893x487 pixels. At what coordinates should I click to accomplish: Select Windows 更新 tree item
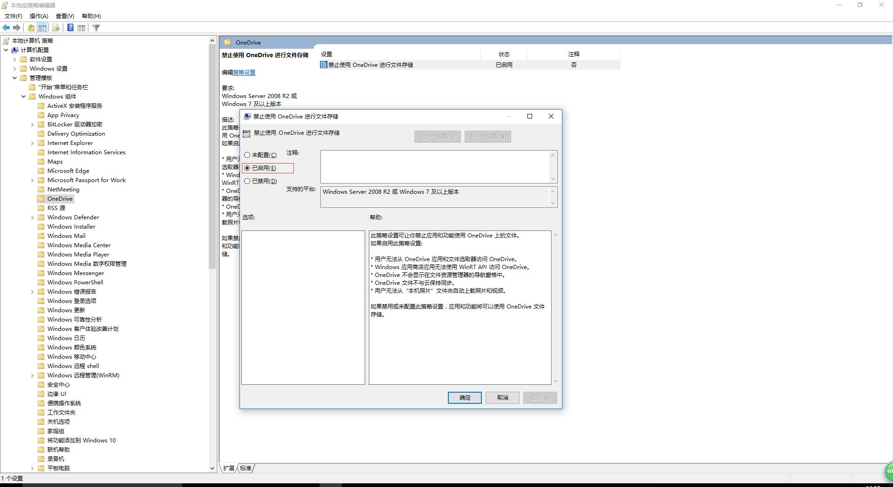pos(66,310)
